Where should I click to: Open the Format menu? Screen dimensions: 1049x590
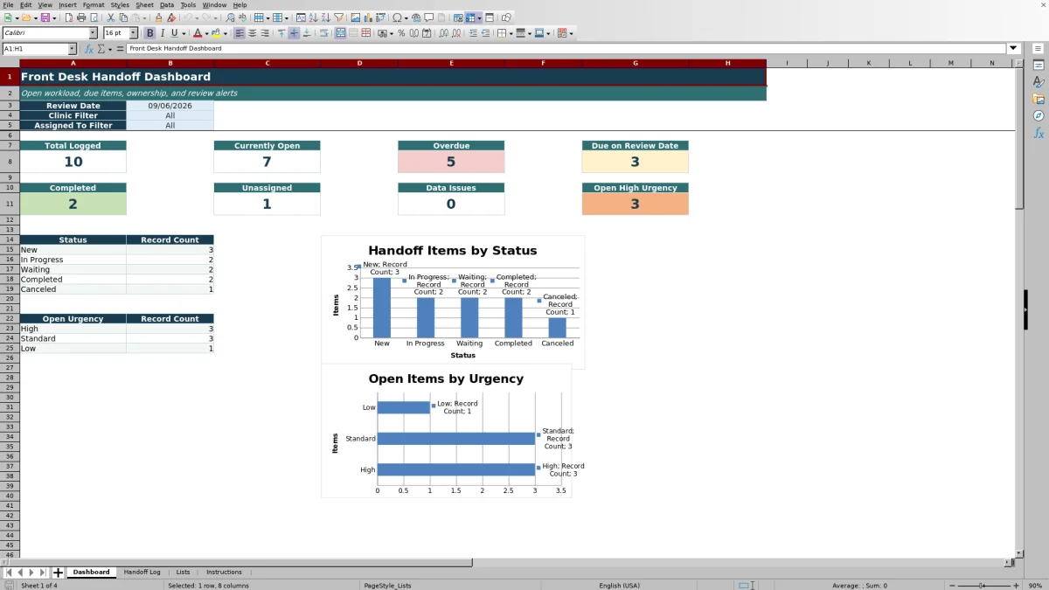(x=94, y=5)
